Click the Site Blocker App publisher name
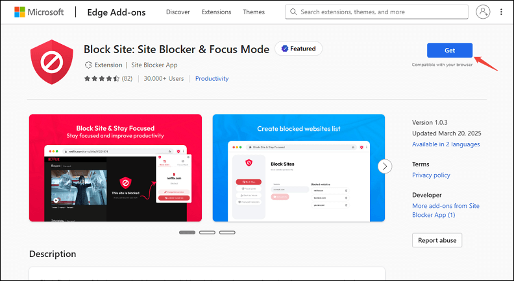Viewport: 514px width, 281px height. 154,65
